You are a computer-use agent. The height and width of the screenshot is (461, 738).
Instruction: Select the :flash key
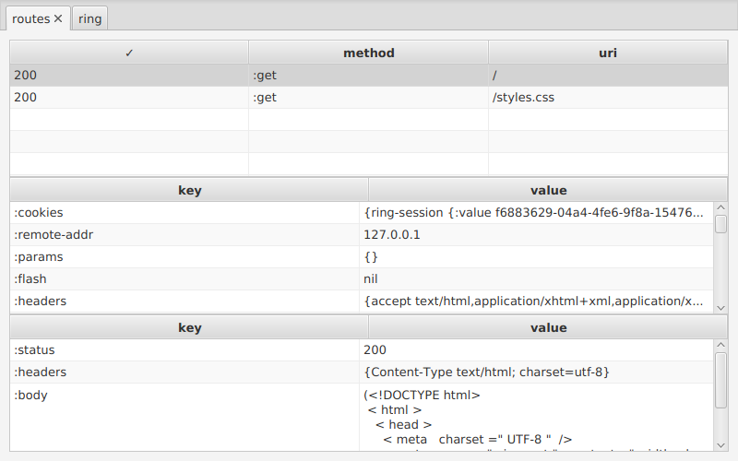pos(184,279)
